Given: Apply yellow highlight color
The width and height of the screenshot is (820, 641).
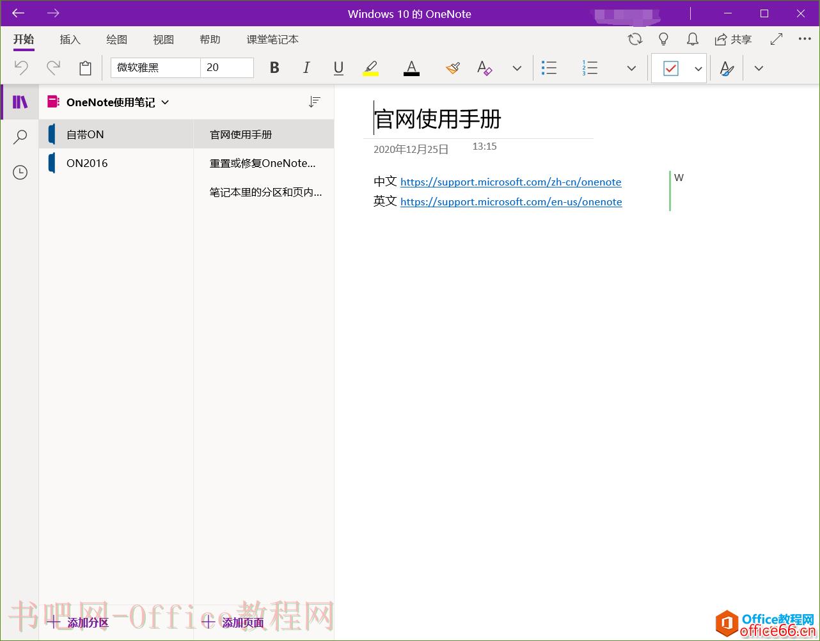Looking at the screenshot, I should point(370,68).
